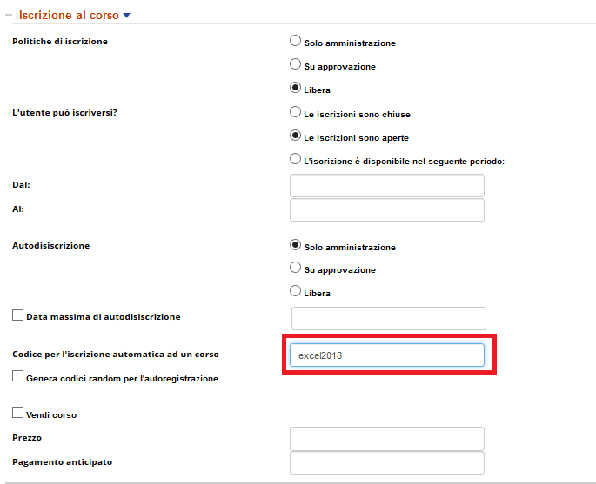Viewport: 596px width, 484px height.
Task: Focus the auto-enrollment code field 'excel2018'
Action: [x=386, y=355]
